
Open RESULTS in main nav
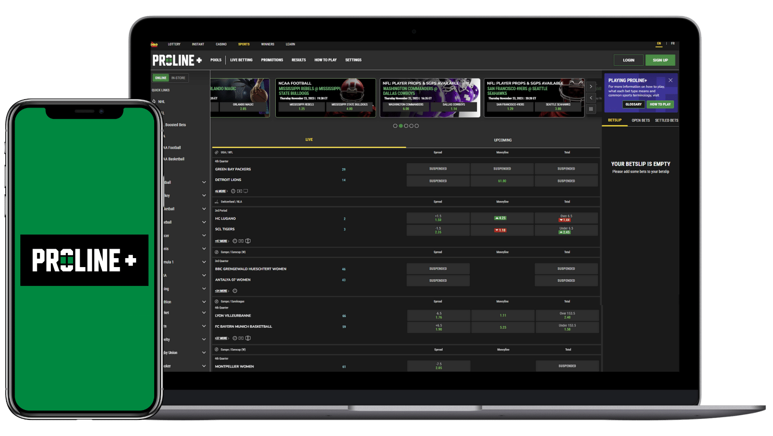299,60
